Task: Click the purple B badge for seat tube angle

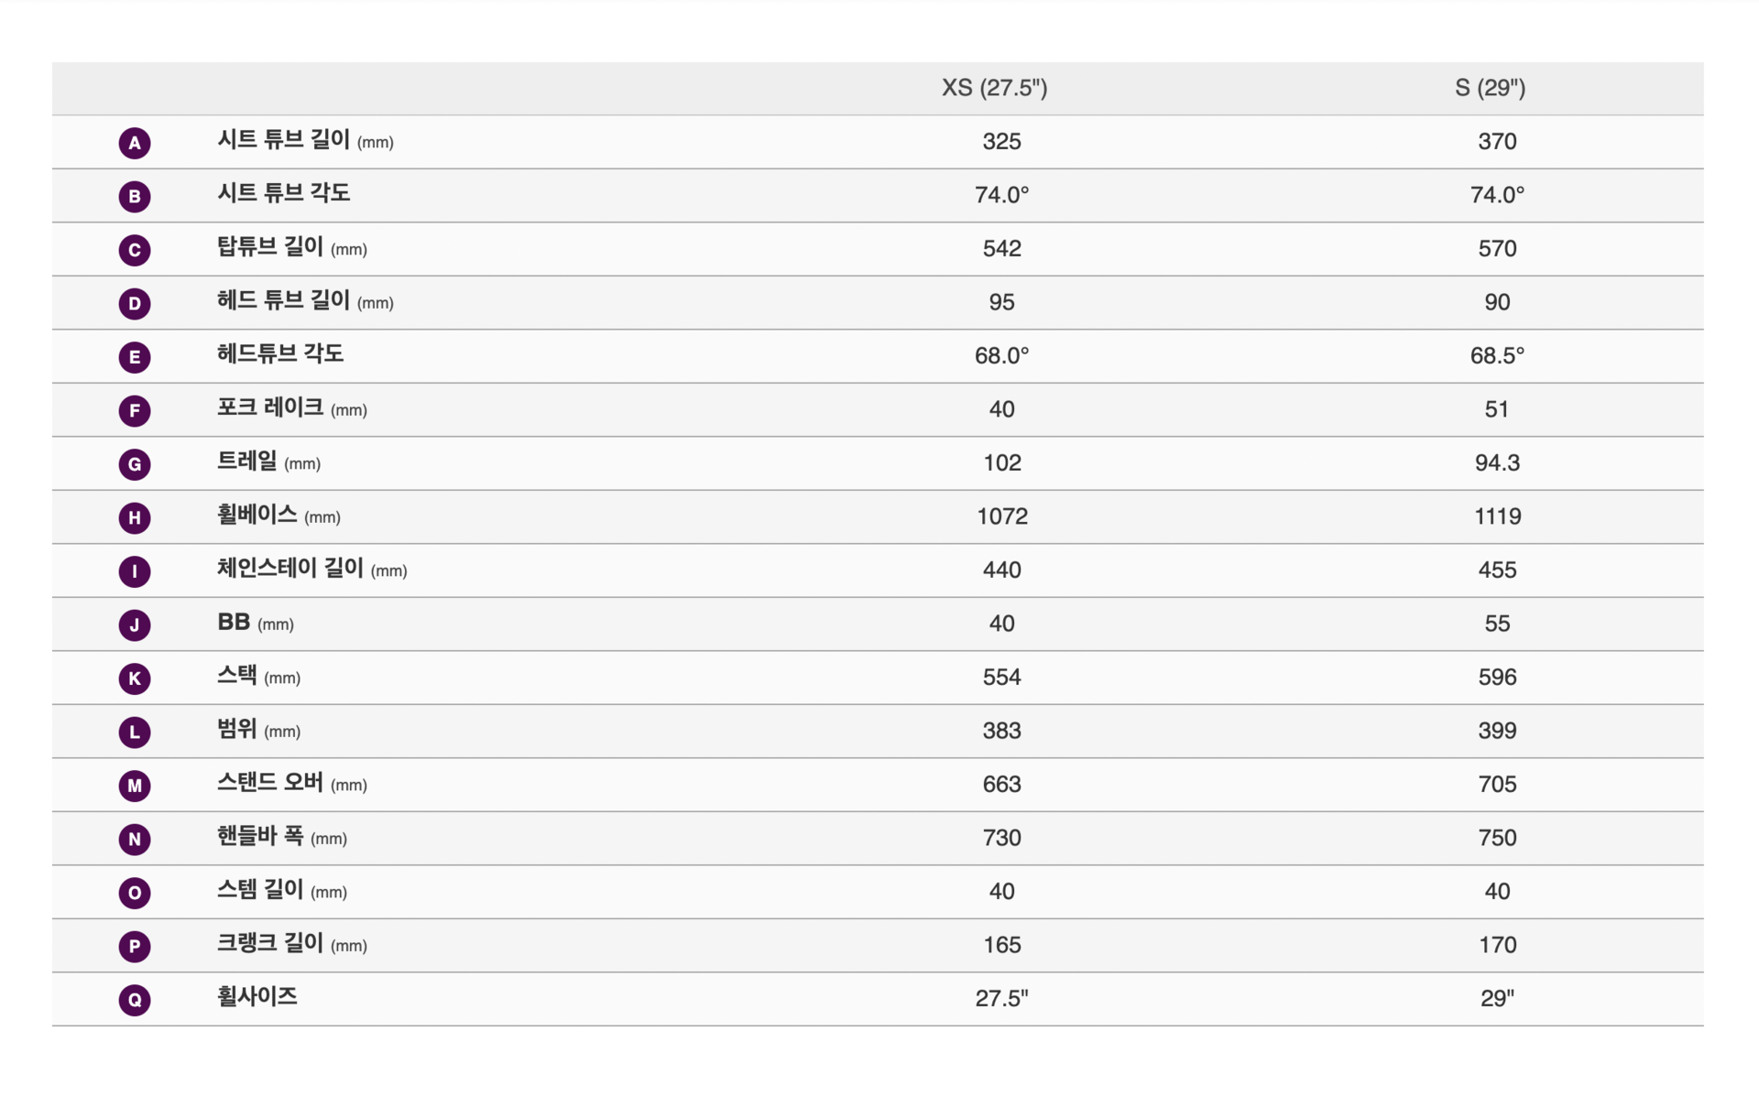Action: pyautogui.click(x=135, y=196)
